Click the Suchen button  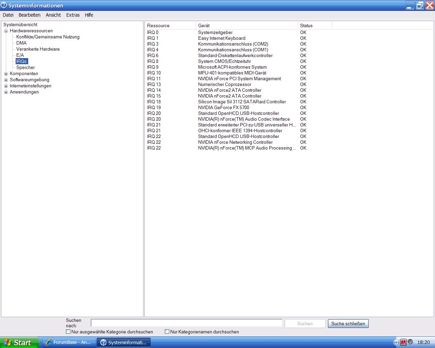pyautogui.click(x=305, y=324)
